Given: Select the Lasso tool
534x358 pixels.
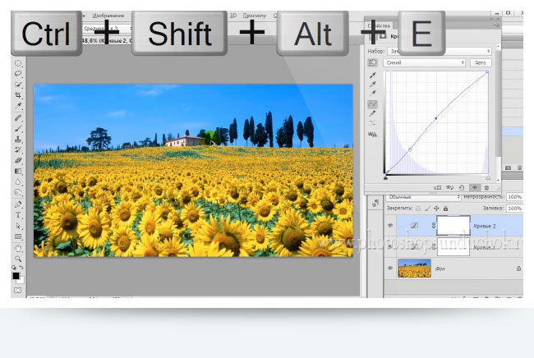Looking at the screenshot, I should 18,74.
